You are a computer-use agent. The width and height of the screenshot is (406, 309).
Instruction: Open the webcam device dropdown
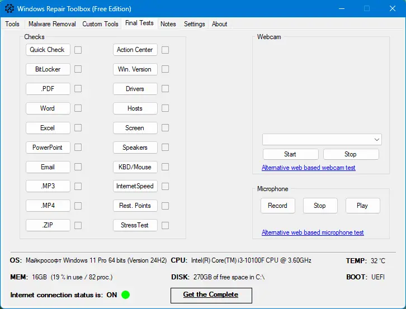coord(322,140)
